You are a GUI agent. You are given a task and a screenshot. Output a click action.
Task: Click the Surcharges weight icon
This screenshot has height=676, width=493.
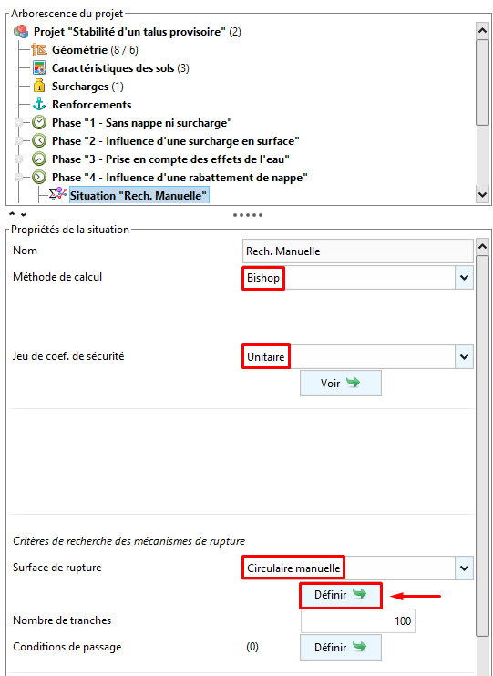click(39, 87)
